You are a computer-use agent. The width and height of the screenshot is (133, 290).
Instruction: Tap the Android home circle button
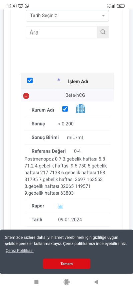click(x=67, y=282)
